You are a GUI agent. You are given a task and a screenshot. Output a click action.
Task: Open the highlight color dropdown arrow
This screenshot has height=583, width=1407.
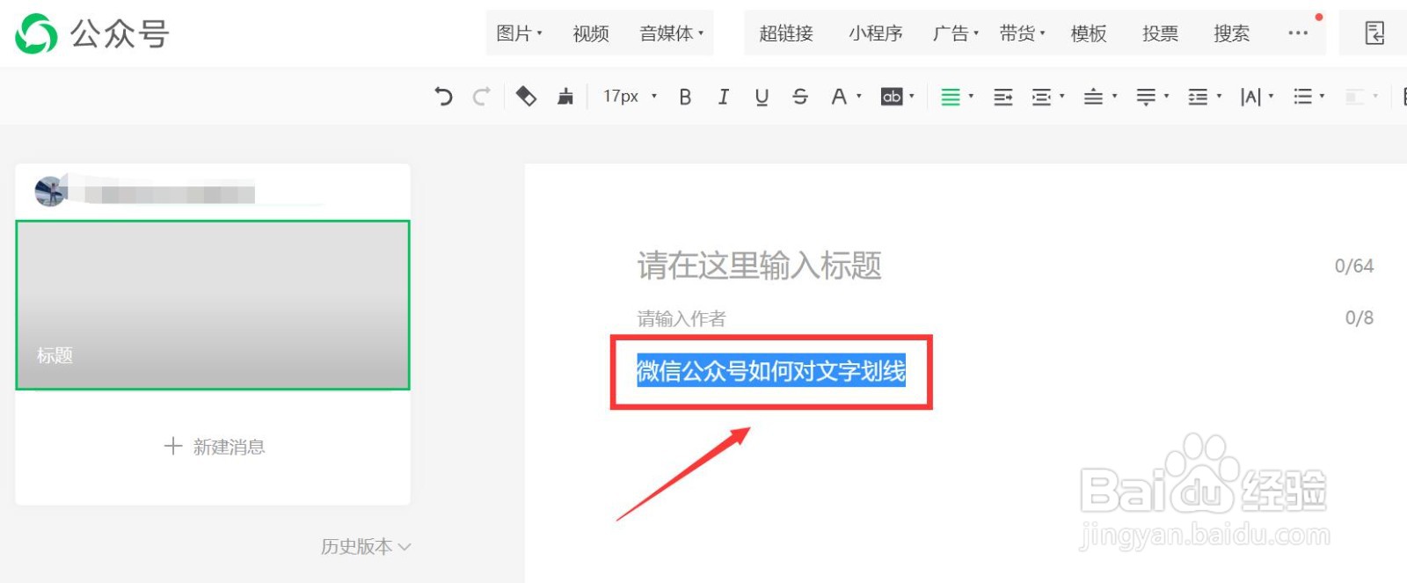point(912,96)
